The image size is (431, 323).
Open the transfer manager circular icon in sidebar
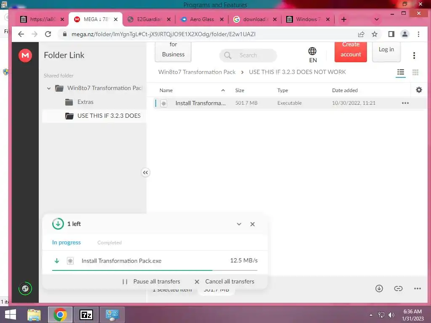click(25, 289)
